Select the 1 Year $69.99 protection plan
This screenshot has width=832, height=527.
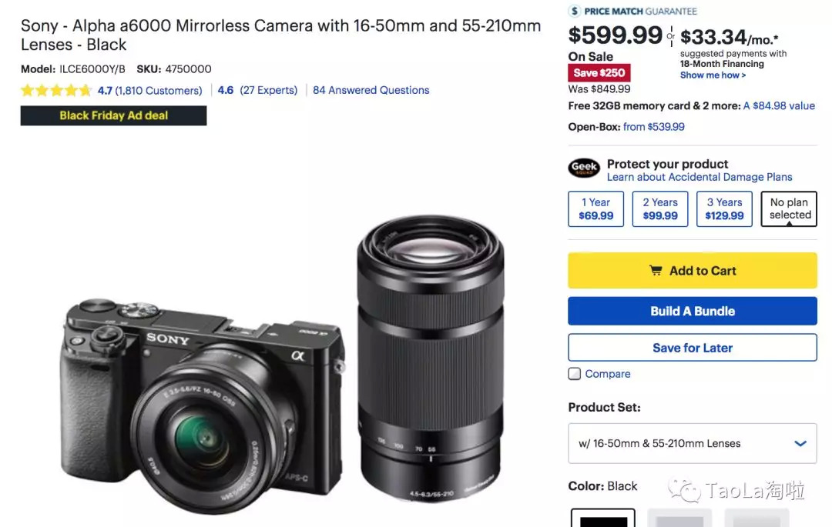tap(595, 209)
